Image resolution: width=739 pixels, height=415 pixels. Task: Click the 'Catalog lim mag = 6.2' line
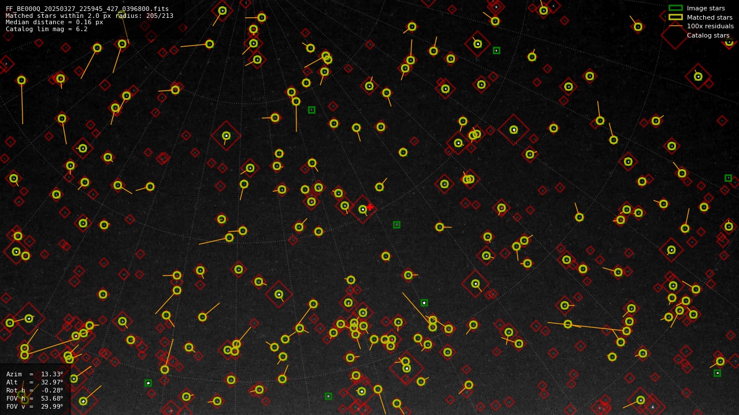pos(47,29)
